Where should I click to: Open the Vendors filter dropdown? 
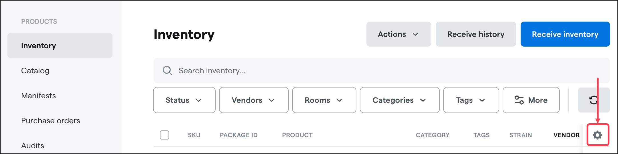click(254, 100)
